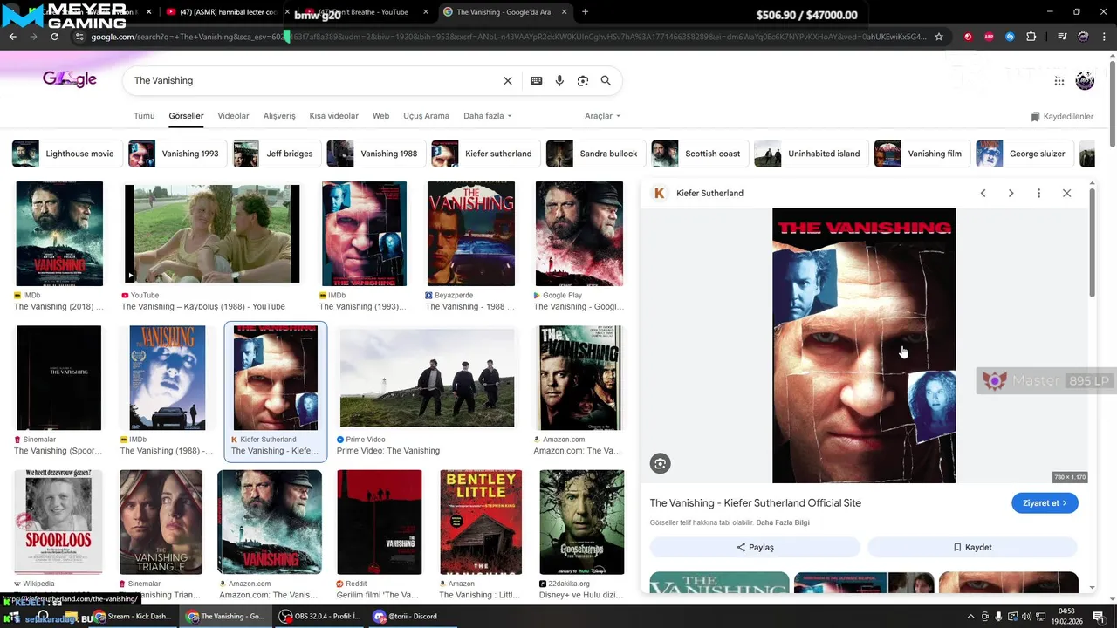Screen dimensions: 1117x628
Task: Show next image in preview panel
Action: (x=1011, y=193)
